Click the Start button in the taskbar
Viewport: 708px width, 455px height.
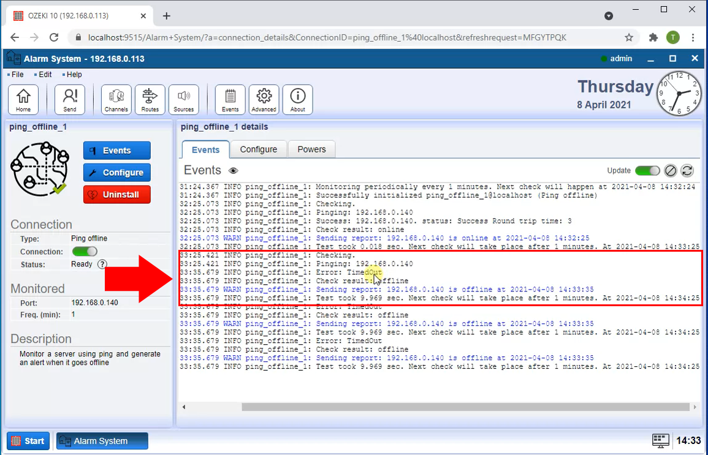pos(28,441)
